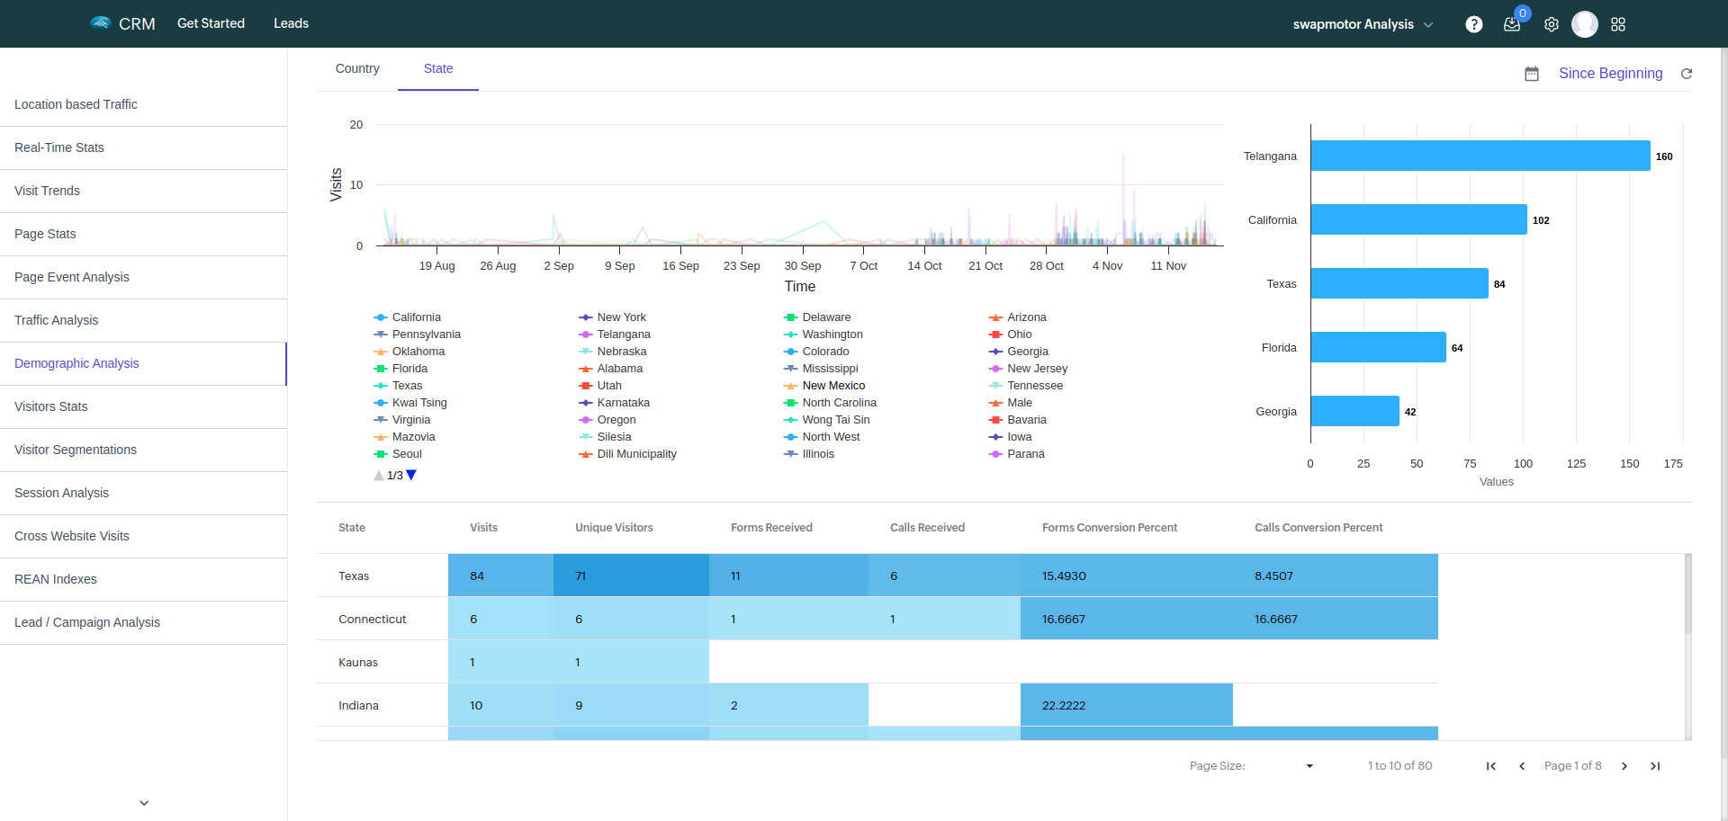Select the Connecticut row state cell
Image resolution: width=1728 pixels, height=821 pixels.
(x=382, y=619)
